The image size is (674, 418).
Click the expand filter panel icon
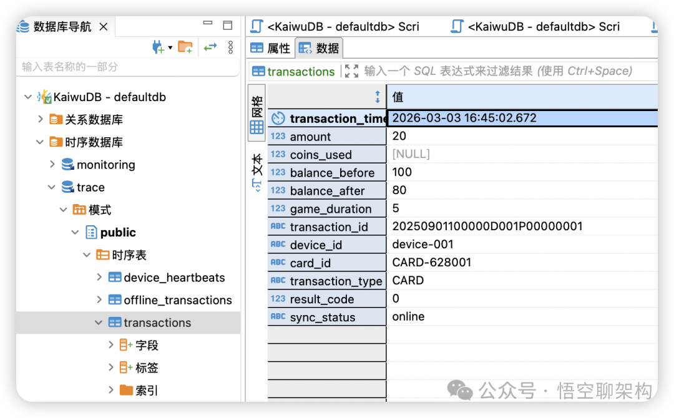[351, 71]
